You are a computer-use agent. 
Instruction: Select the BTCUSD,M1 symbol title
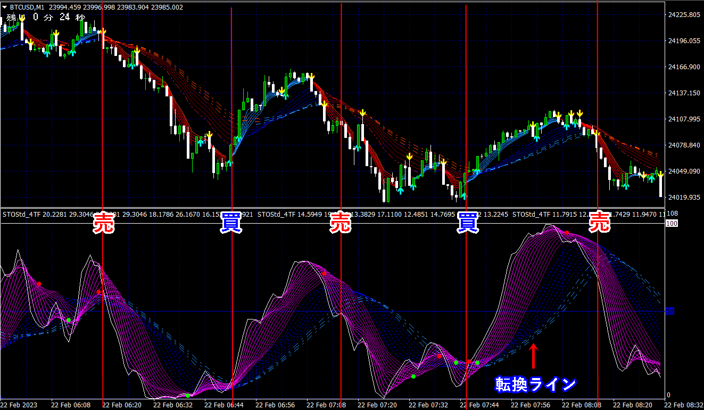click(x=27, y=7)
